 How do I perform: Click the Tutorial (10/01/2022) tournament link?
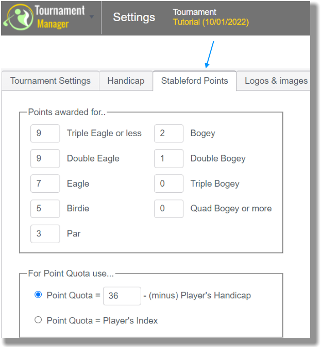click(x=211, y=22)
